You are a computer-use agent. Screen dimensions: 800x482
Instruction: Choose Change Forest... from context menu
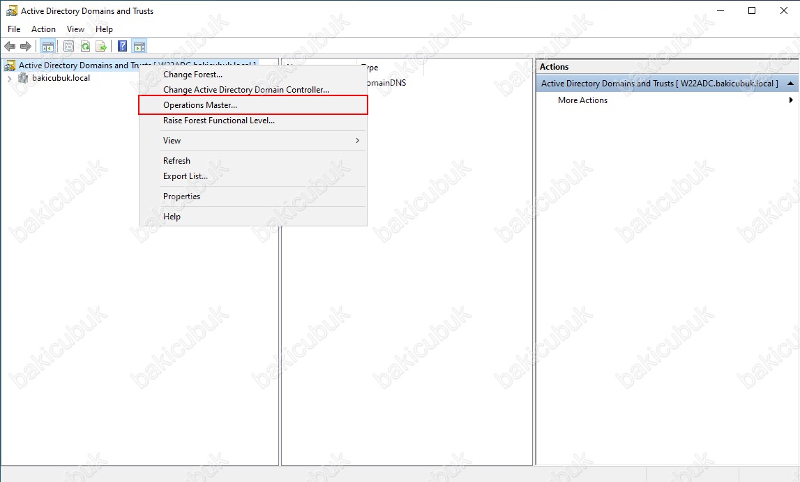pos(253,75)
